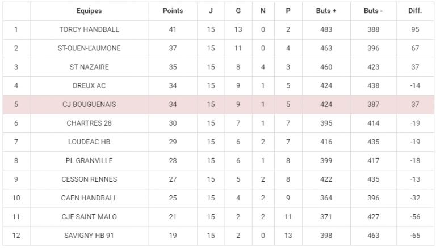Select the Buts - column header
The width and height of the screenshot is (436, 248).
[x=373, y=11]
